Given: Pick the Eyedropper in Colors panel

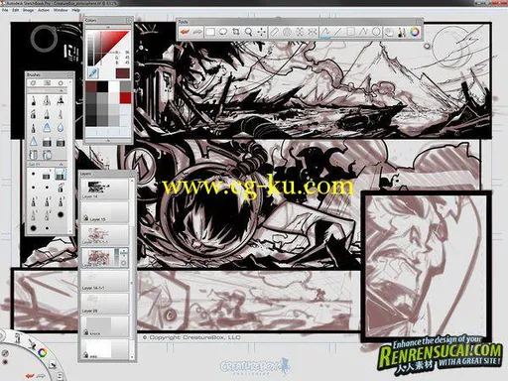Looking at the screenshot, I should pos(93,73).
